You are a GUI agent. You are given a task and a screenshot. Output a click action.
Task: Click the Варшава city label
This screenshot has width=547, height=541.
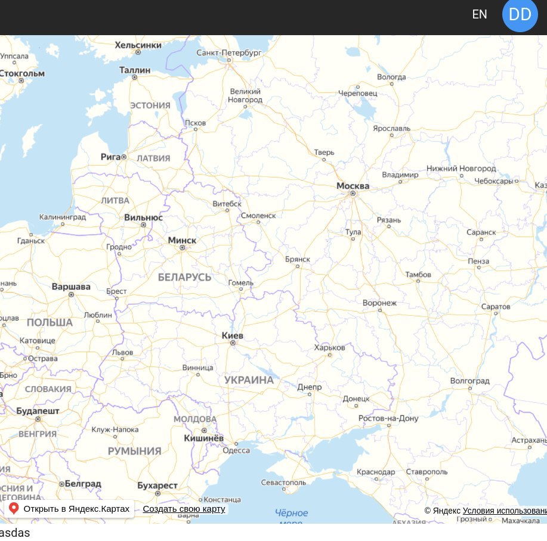[71, 287]
